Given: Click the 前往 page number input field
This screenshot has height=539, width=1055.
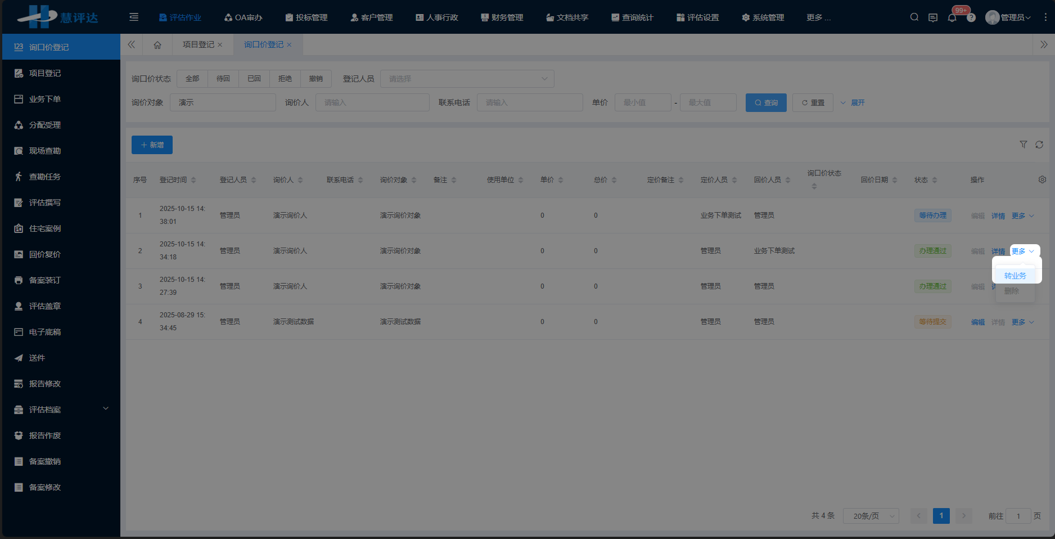Looking at the screenshot, I should (1019, 515).
